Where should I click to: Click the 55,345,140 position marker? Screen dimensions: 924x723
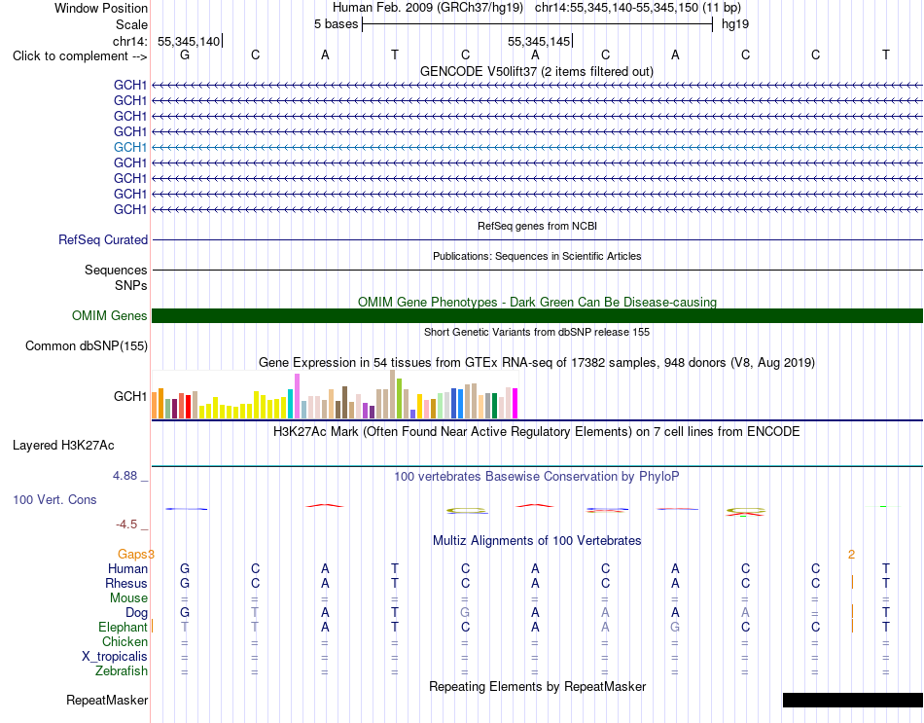[189, 41]
